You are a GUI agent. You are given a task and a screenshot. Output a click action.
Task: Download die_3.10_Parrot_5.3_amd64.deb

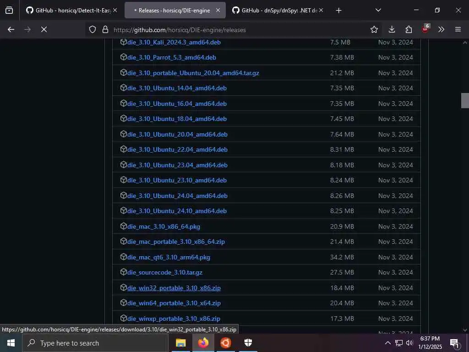coord(172,57)
